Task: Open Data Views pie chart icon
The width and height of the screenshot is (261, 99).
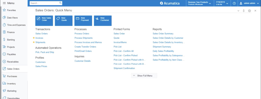Action: (x=4, y=17)
